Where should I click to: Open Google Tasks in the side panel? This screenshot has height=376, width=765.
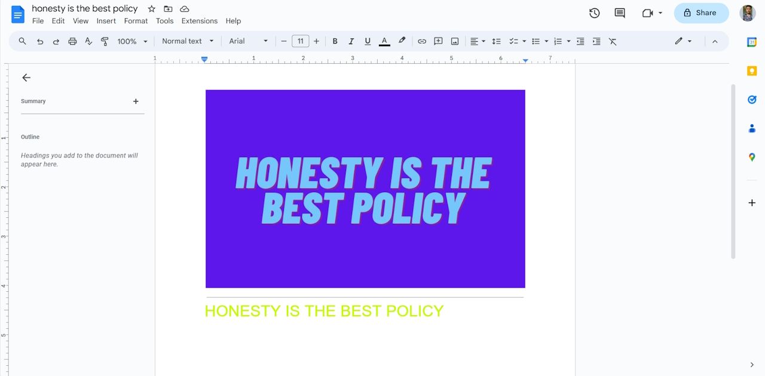(x=752, y=100)
